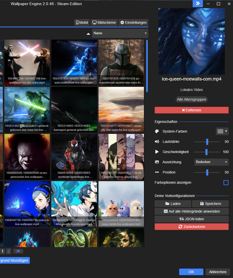Maximize the Wallpaper Engine window

(x=218, y=4)
